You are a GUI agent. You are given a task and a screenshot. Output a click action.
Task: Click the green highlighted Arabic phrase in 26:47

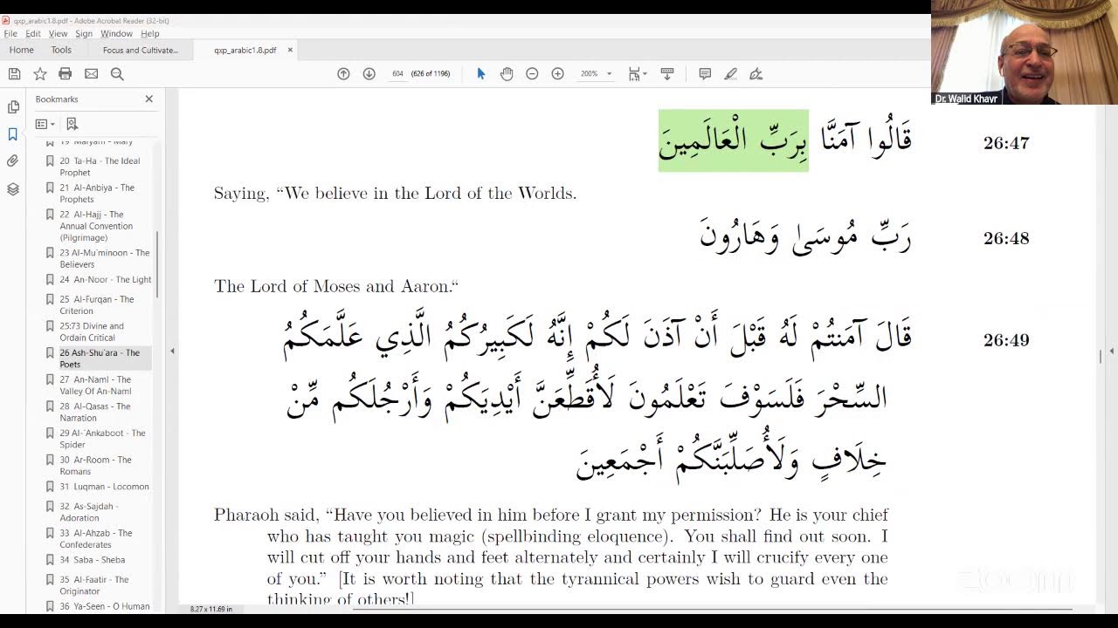point(734,140)
